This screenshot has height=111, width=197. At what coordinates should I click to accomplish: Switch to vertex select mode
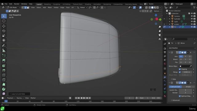tap(23, 7)
